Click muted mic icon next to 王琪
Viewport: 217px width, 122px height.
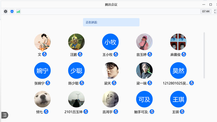(x=182, y=112)
